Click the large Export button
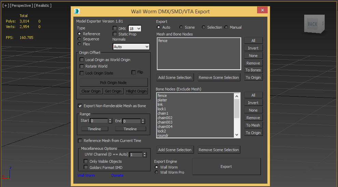Image resolution: width=338 pixels, height=187 pixels. (226, 167)
